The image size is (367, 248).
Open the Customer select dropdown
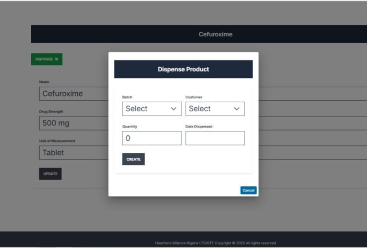coord(214,109)
